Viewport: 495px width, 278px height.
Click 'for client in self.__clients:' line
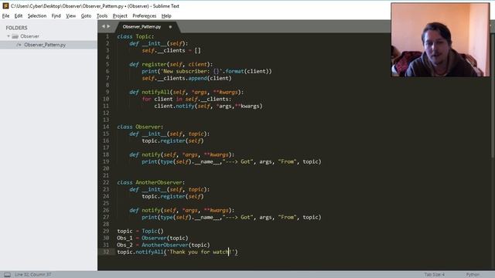coord(186,99)
